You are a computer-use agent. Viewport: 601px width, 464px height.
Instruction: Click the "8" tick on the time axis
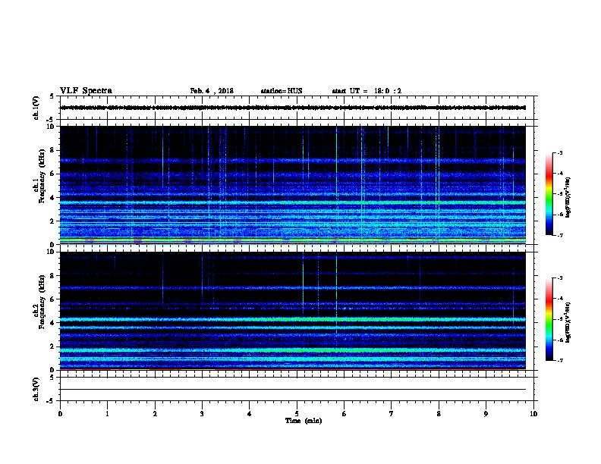click(439, 414)
